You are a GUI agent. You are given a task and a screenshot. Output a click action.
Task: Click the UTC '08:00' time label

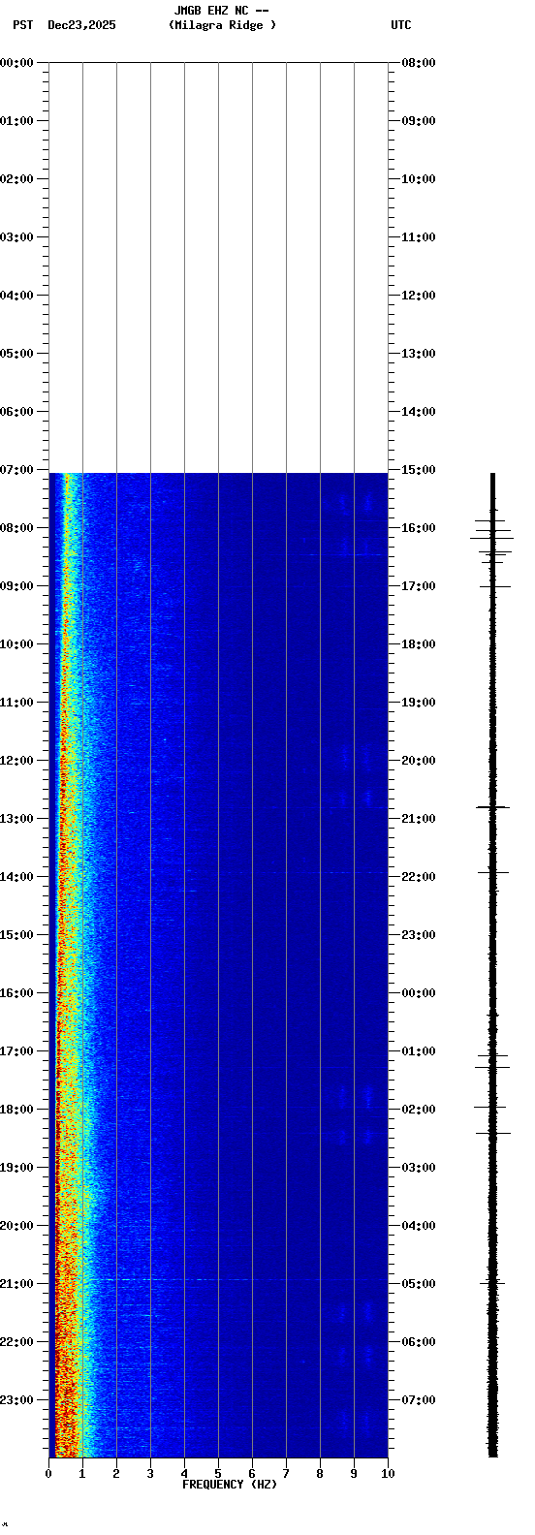click(419, 63)
